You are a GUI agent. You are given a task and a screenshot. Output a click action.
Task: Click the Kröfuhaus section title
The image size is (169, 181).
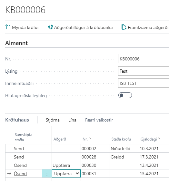17,120
